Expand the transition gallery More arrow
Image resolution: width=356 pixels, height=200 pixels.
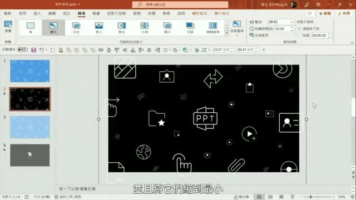pyautogui.click(x=227, y=33)
